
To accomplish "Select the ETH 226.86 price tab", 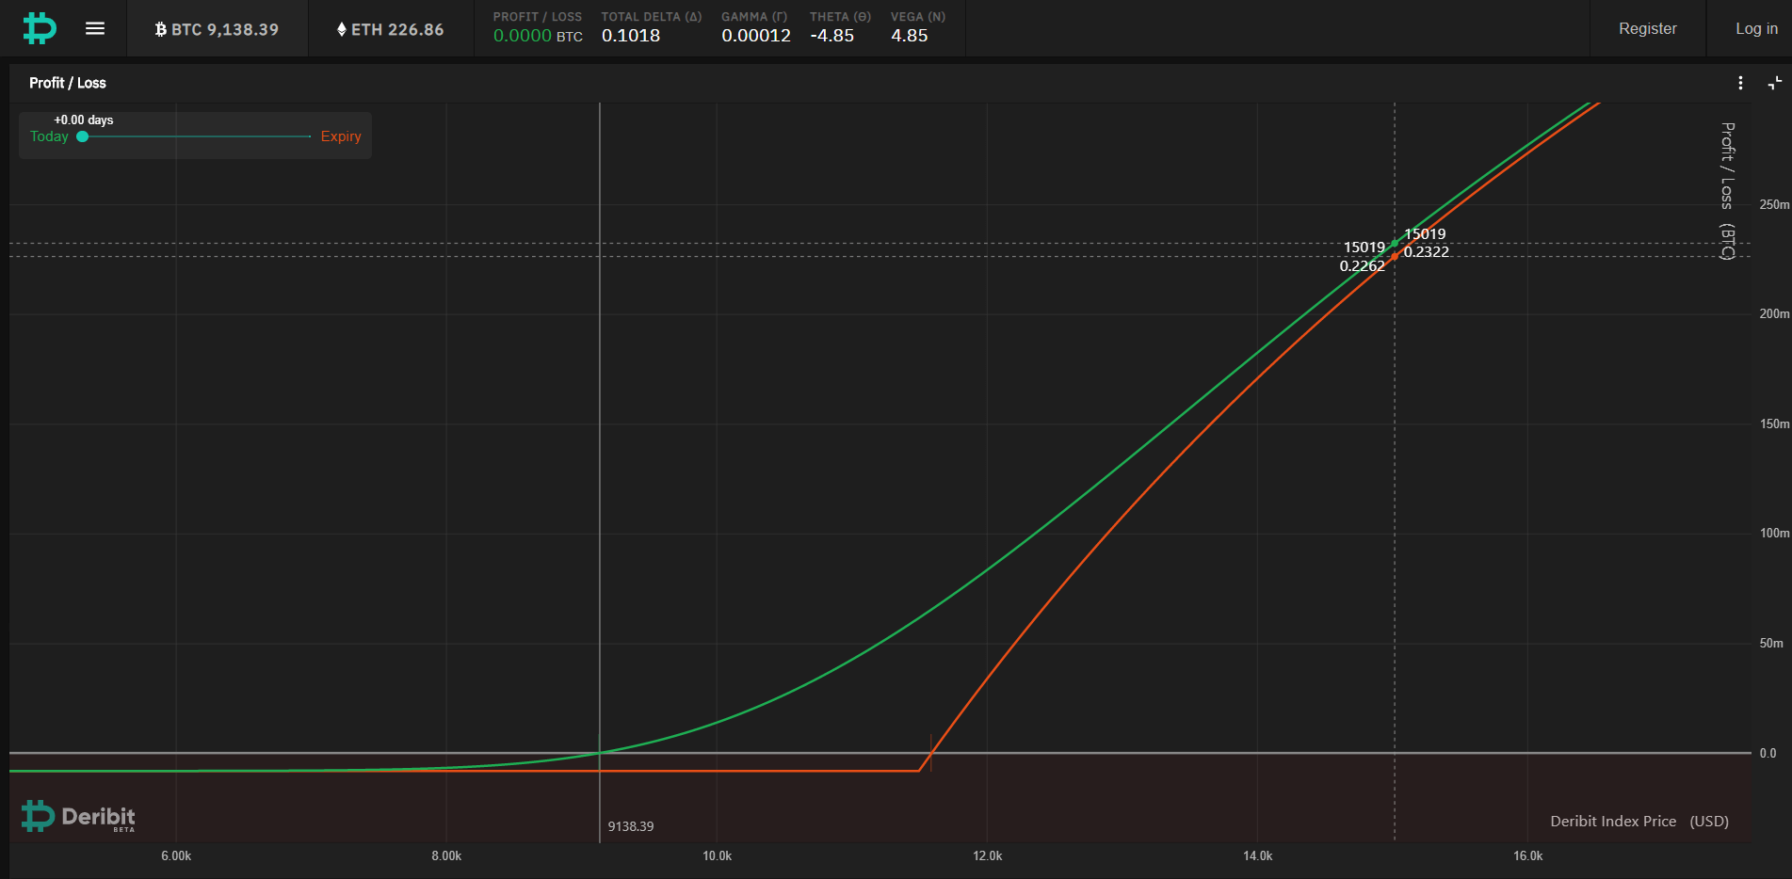I will click(x=391, y=29).
